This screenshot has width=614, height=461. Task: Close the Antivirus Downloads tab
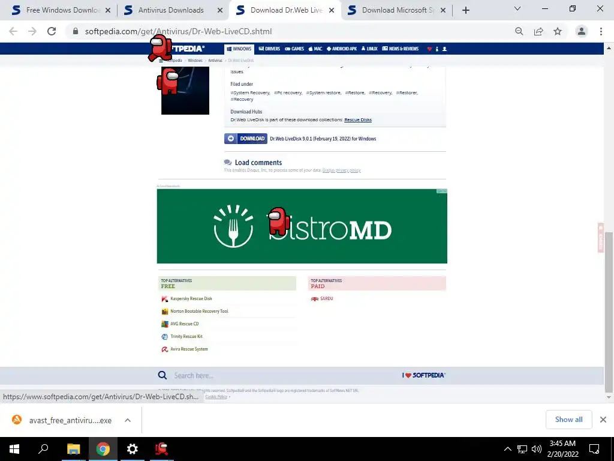pyautogui.click(x=220, y=10)
